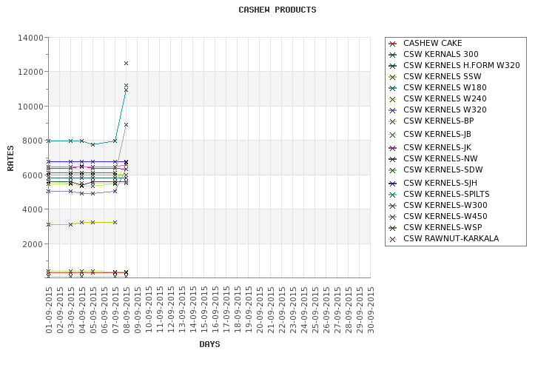Click the yellow CSW KERNELS SSW legend marker
The width and height of the screenshot is (555, 370).
pos(392,77)
